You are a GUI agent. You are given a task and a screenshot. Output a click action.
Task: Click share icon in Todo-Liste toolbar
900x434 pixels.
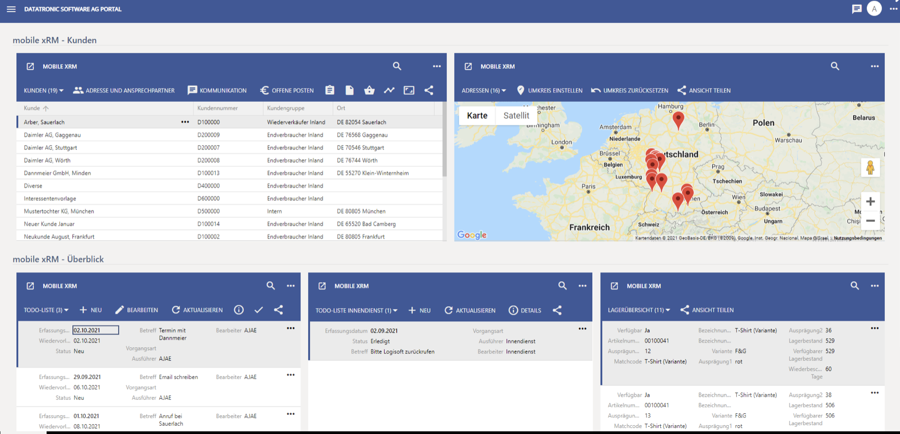click(279, 310)
